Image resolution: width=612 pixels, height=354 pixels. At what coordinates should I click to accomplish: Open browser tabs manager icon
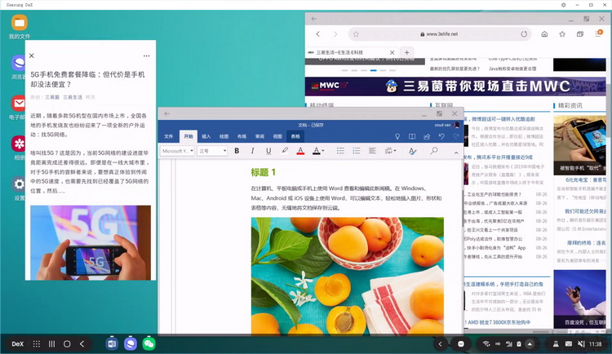(580, 34)
